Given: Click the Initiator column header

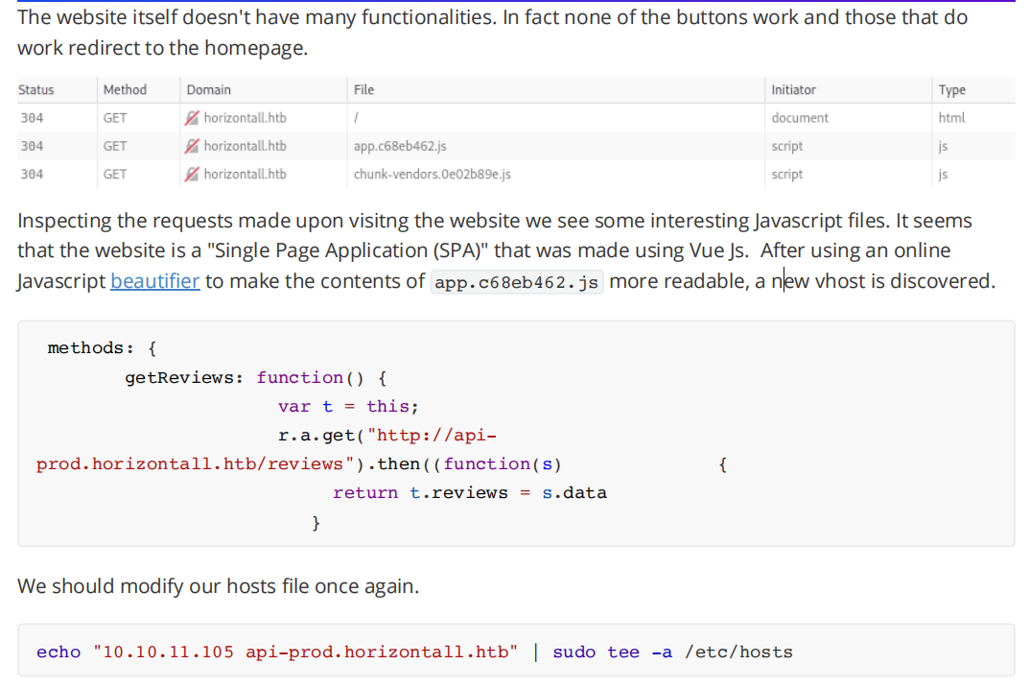Looking at the screenshot, I should pyautogui.click(x=793, y=90).
